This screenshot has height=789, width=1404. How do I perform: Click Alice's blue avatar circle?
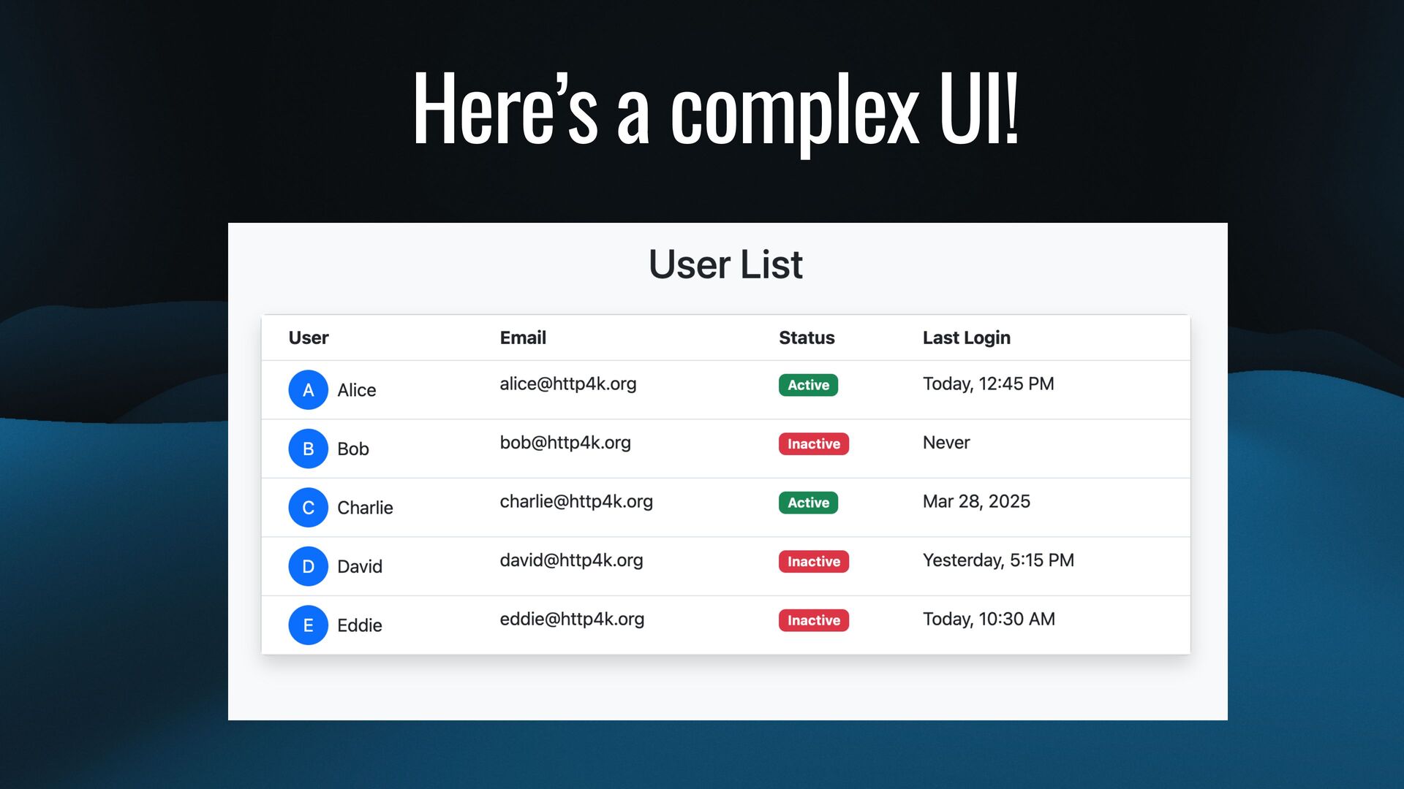tap(308, 390)
